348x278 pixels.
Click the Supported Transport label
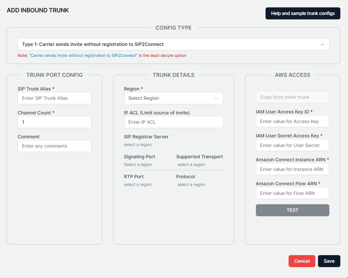(199, 157)
